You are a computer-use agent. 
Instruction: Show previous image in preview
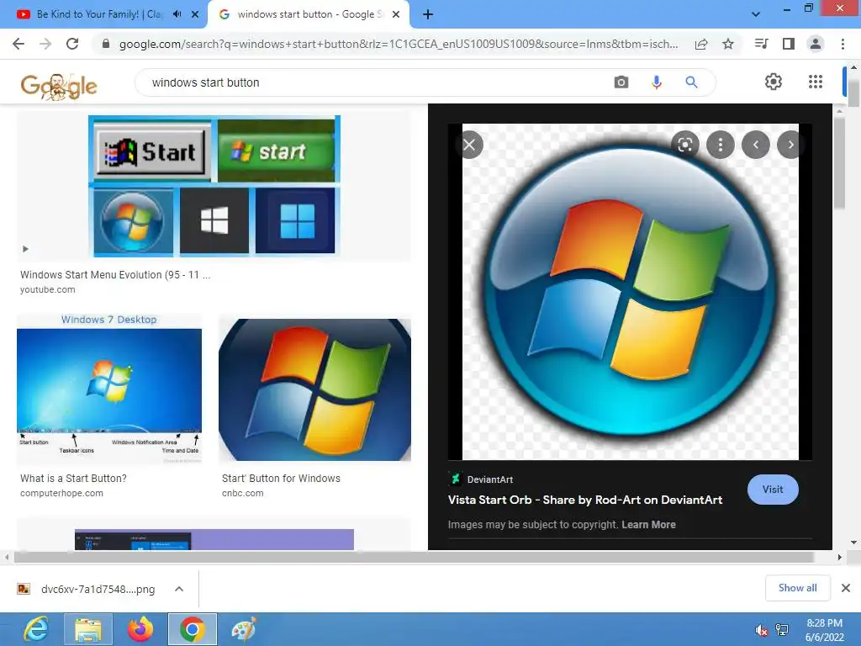[x=756, y=145]
